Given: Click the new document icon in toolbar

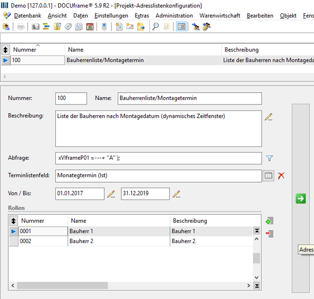Looking at the screenshot, I should click(x=119, y=27).
